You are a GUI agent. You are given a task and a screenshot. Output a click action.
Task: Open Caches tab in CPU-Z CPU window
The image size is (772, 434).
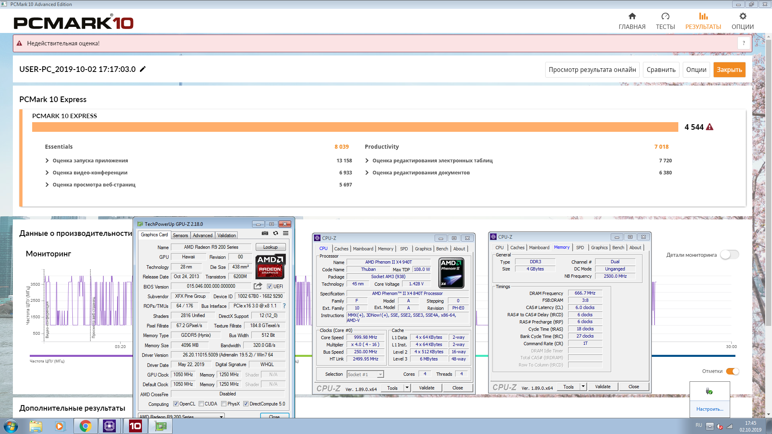click(341, 249)
